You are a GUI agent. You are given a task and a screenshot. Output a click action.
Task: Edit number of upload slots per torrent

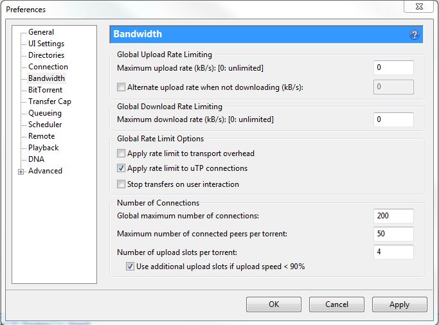pos(393,252)
